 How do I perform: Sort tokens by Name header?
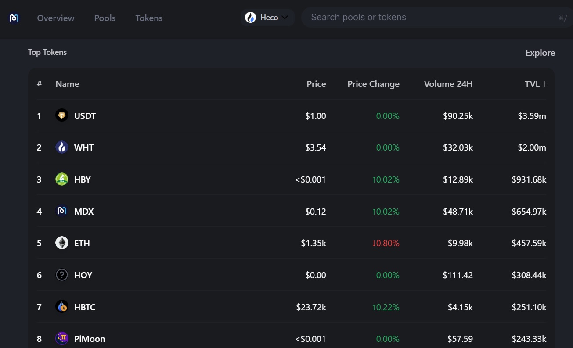pos(67,84)
